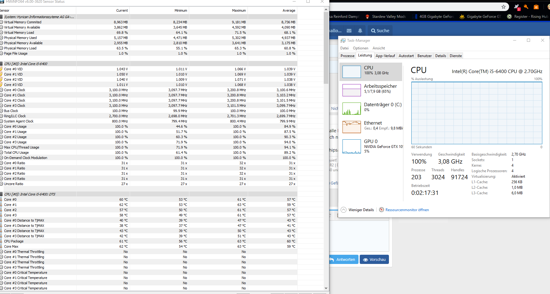Image resolution: width=550 pixels, height=294 pixels.
Task: Switch to the Benutzer tab
Action: (x=425, y=56)
